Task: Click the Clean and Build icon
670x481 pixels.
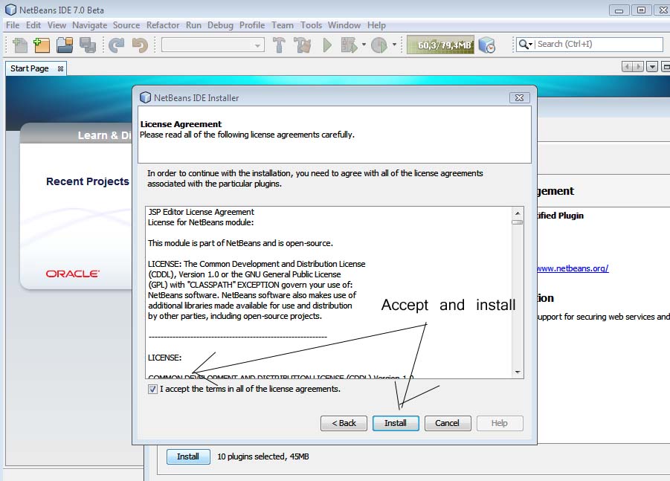Action: coord(303,45)
